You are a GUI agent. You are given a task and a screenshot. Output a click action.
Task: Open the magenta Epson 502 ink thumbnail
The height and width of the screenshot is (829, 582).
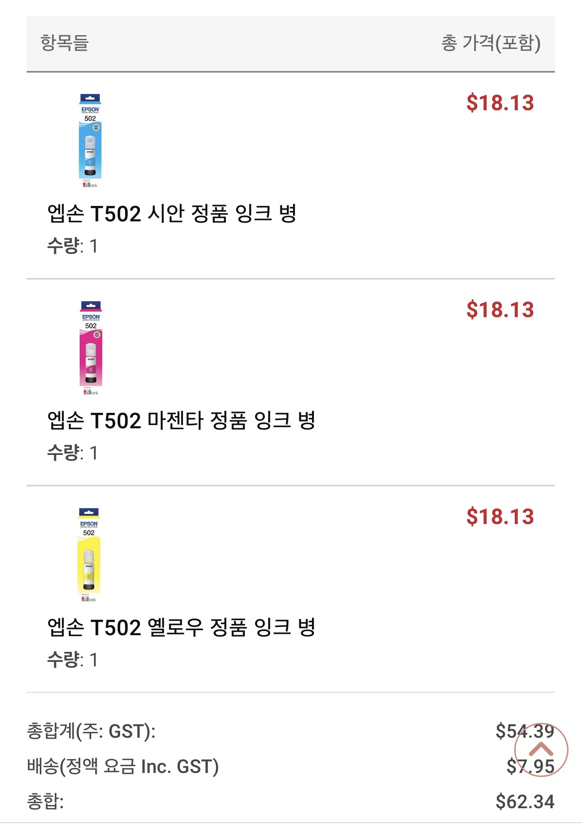tap(91, 347)
